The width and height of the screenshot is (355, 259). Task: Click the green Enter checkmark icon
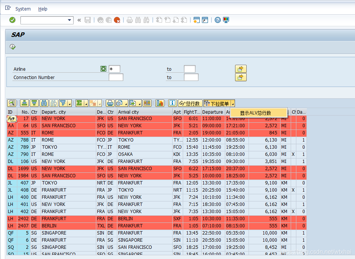(12, 20)
